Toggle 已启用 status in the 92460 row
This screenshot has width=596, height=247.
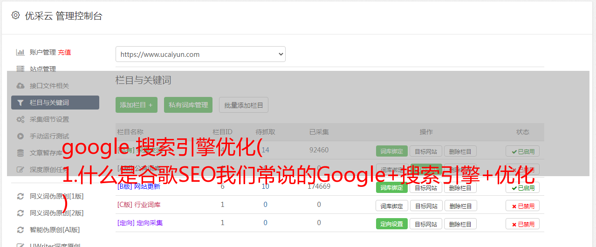coord(523,151)
